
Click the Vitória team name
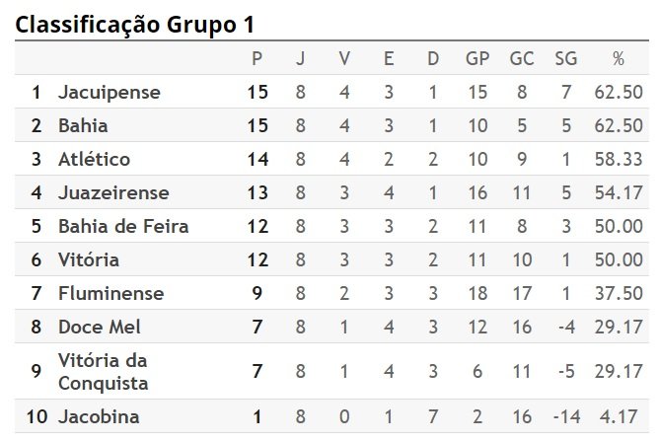pyautogui.click(x=88, y=259)
